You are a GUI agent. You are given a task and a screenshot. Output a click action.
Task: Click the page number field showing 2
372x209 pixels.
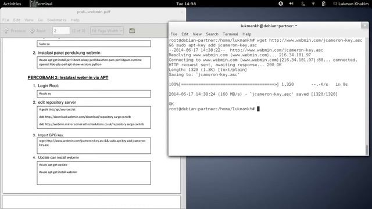tap(61, 31)
